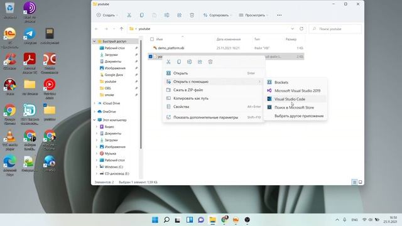The width and height of the screenshot is (402, 226).
Task: Expand the Видео node under Этот компьютер
Action: 97,127
